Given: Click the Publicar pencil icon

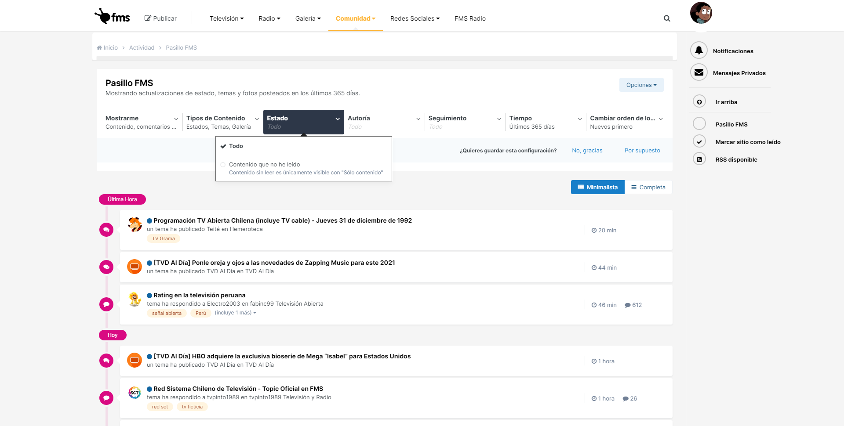Looking at the screenshot, I should click(x=148, y=18).
